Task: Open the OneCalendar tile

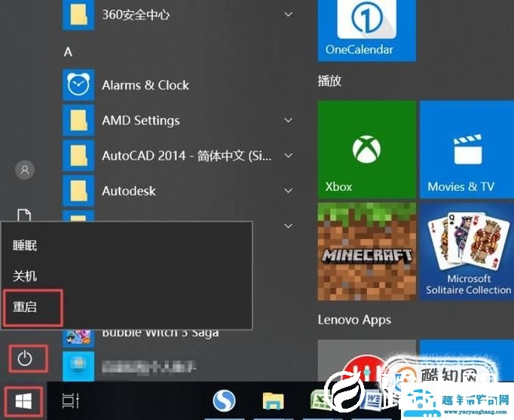Action: 367,30
